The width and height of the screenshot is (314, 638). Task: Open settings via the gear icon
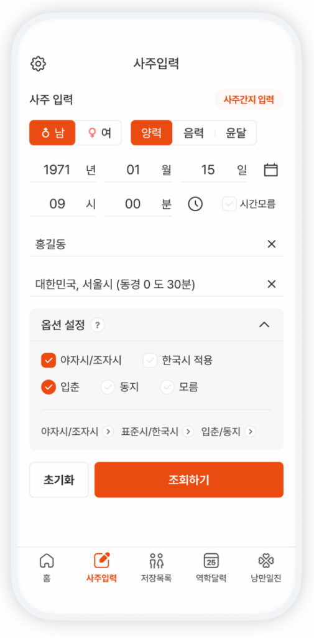(x=38, y=64)
